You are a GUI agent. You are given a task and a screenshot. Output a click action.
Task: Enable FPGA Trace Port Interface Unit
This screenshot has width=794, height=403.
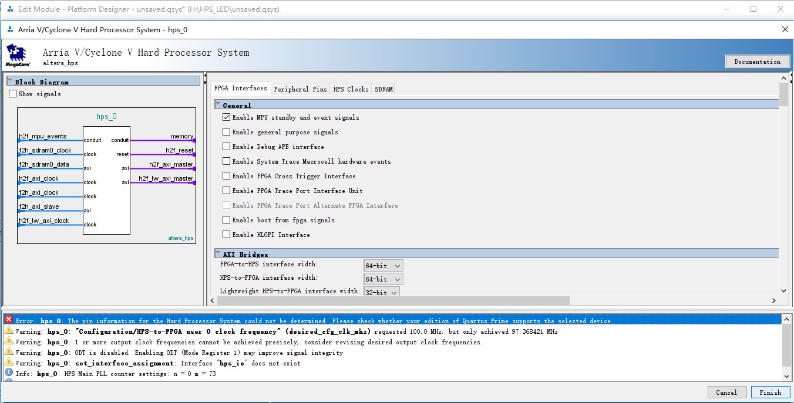click(226, 191)
